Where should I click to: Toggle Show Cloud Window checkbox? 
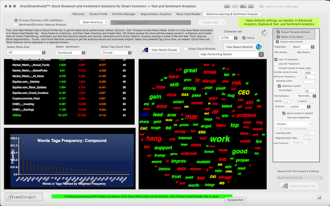(186, 48)
